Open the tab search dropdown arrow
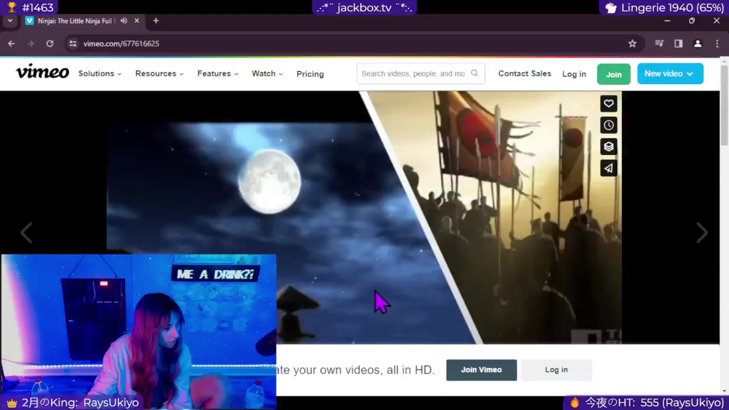 [x=10, y=20]
